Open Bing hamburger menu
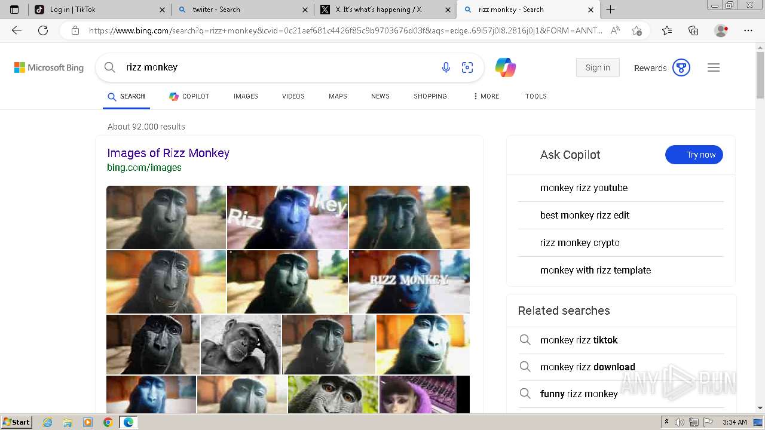Viewport: 765px width, 430px height. pyautogui.click(x=714, y=67)
